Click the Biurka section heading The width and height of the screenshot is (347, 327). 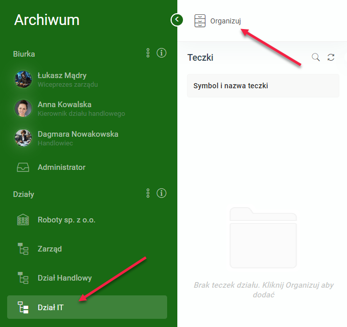(x=24, y=54)
